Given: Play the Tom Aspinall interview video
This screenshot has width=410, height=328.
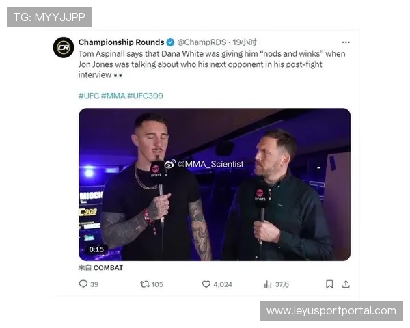Looking at the screenshot, I should [215, 184].
